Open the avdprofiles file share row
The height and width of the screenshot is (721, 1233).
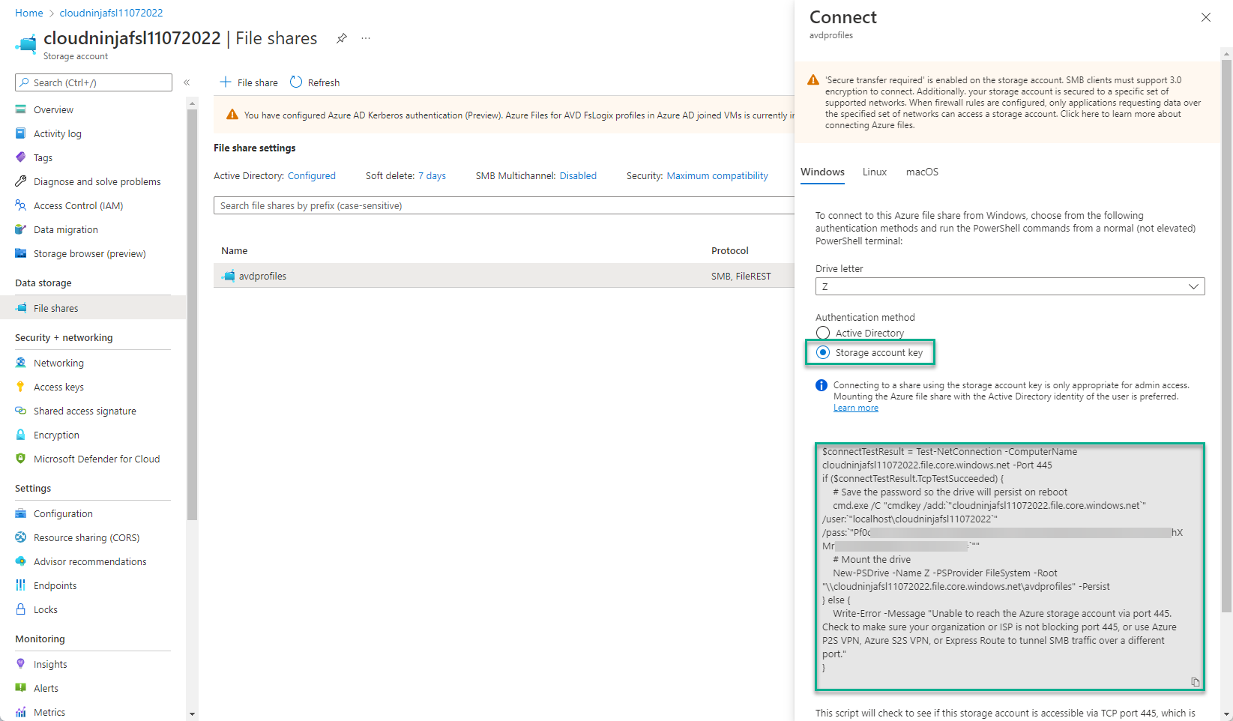pos(262,276)
